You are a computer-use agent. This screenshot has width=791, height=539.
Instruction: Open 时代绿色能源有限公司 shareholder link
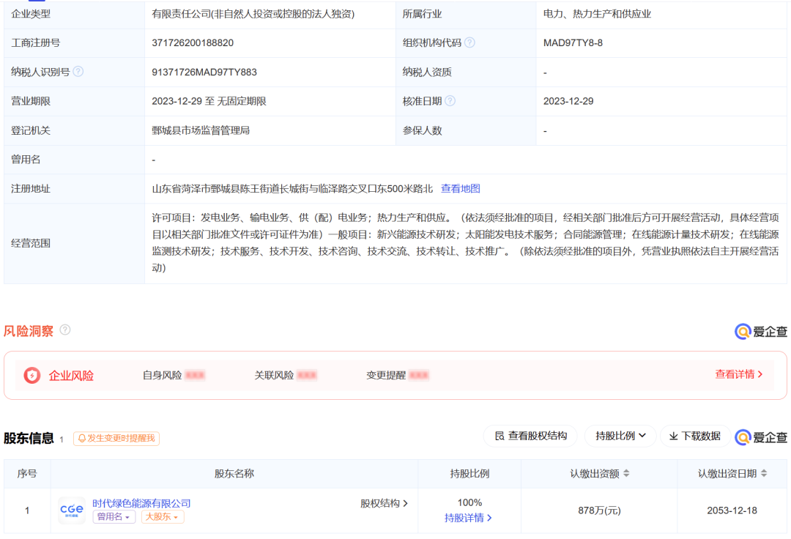141,503
